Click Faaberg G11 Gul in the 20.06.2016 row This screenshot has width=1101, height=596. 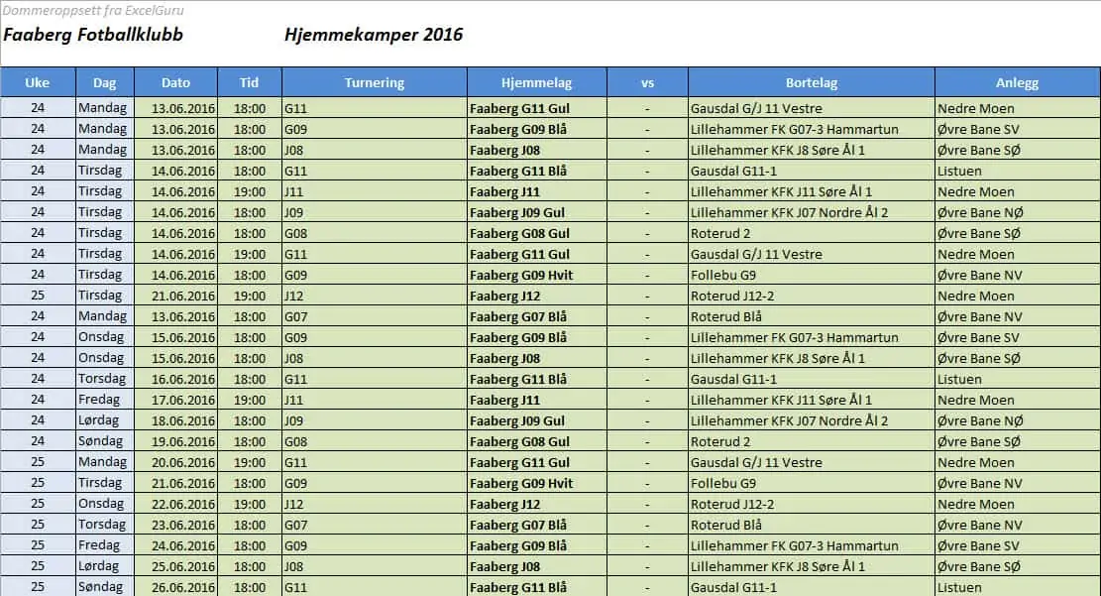[519, 462]
